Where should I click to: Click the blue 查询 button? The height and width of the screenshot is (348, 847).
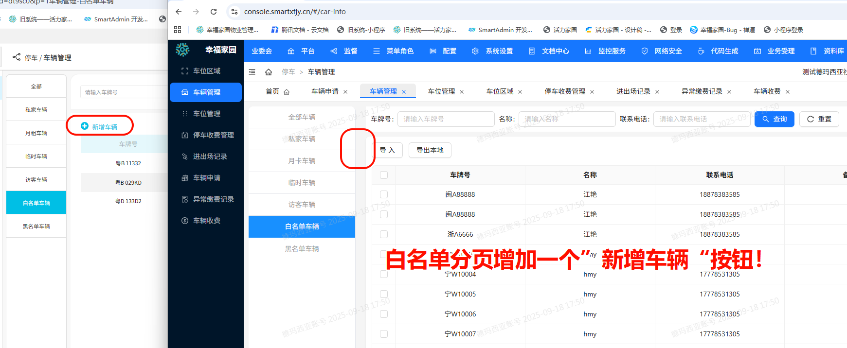[x=774, y=119]
